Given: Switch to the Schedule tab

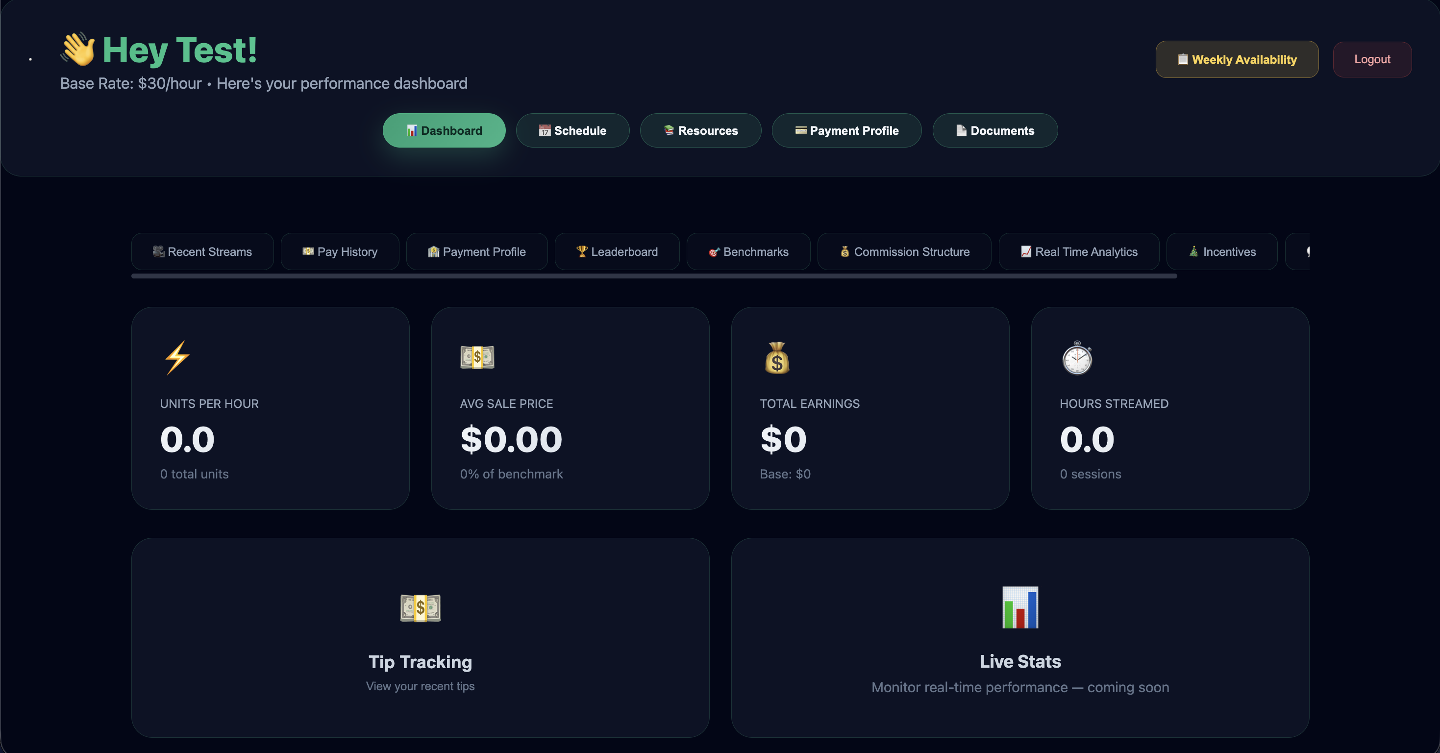Looking at the screenshot, I should pos(572,130).
